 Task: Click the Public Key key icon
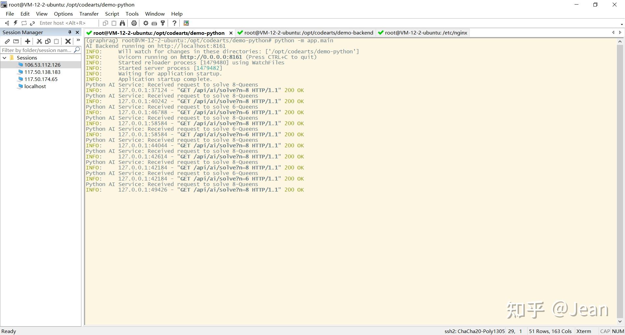(x=163, y=23)
